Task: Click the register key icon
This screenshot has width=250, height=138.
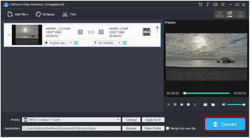Action: 207,4
